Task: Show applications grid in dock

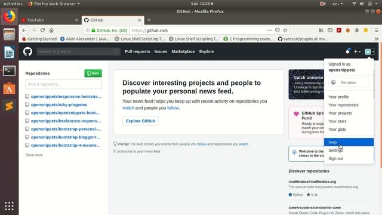Action: [x=9, y=206]
